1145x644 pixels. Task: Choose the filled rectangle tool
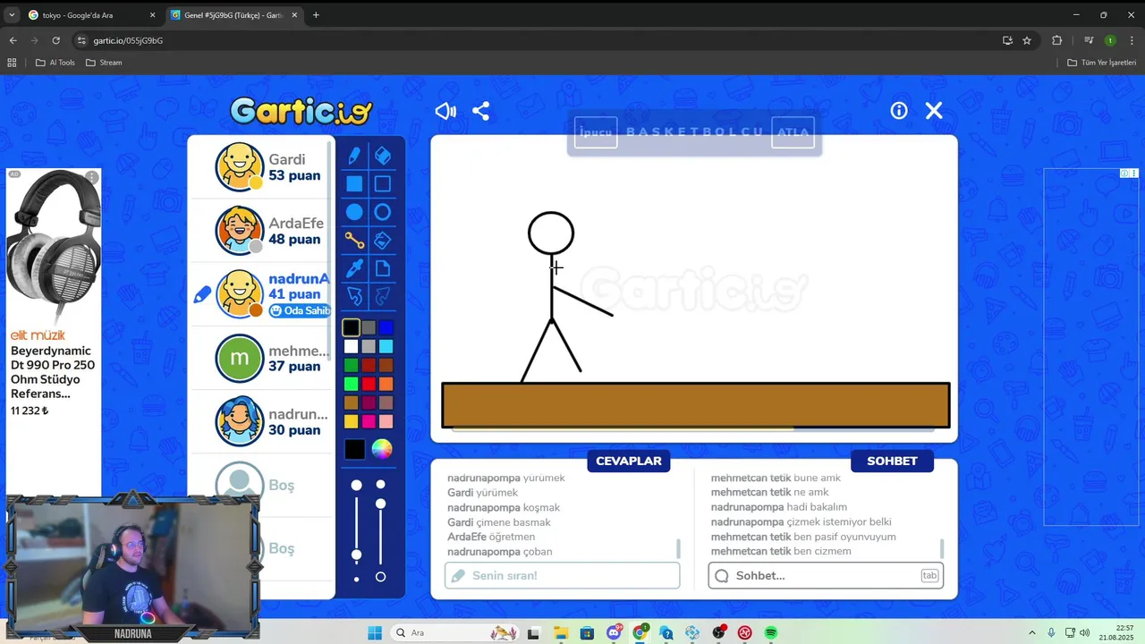point(354,184)
